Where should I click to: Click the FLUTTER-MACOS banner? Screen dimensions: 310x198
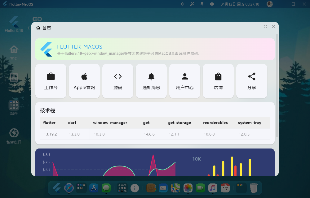click(x=155, y=49)
